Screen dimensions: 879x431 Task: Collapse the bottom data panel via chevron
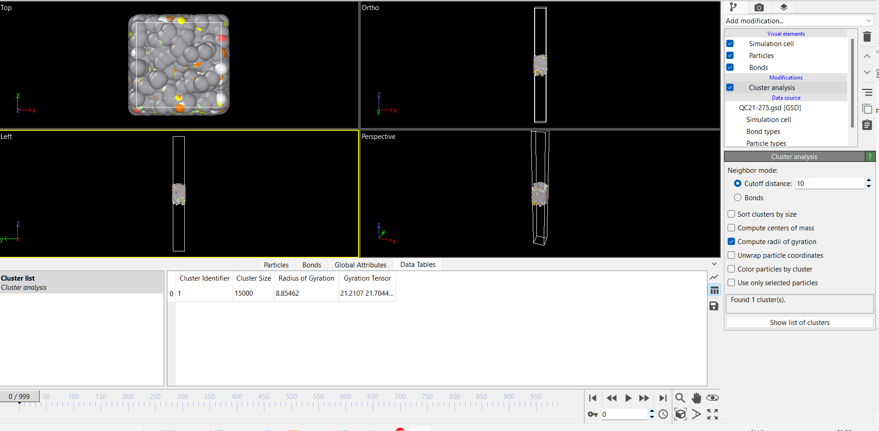click(x=714, y=264)
